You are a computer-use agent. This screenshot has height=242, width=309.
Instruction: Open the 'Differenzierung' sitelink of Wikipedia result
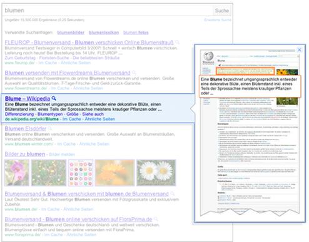click(19, 114)
